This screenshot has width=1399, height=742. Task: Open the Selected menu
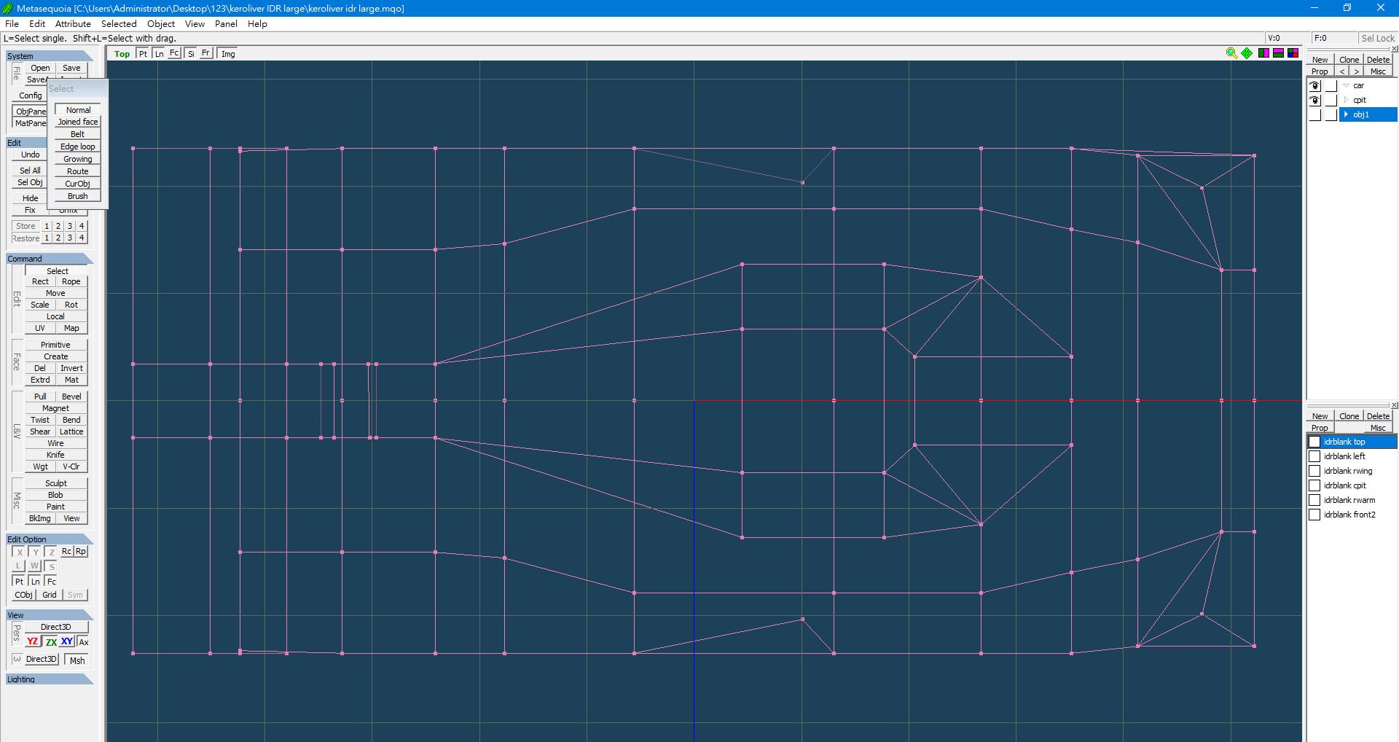(x=119, y=24)
